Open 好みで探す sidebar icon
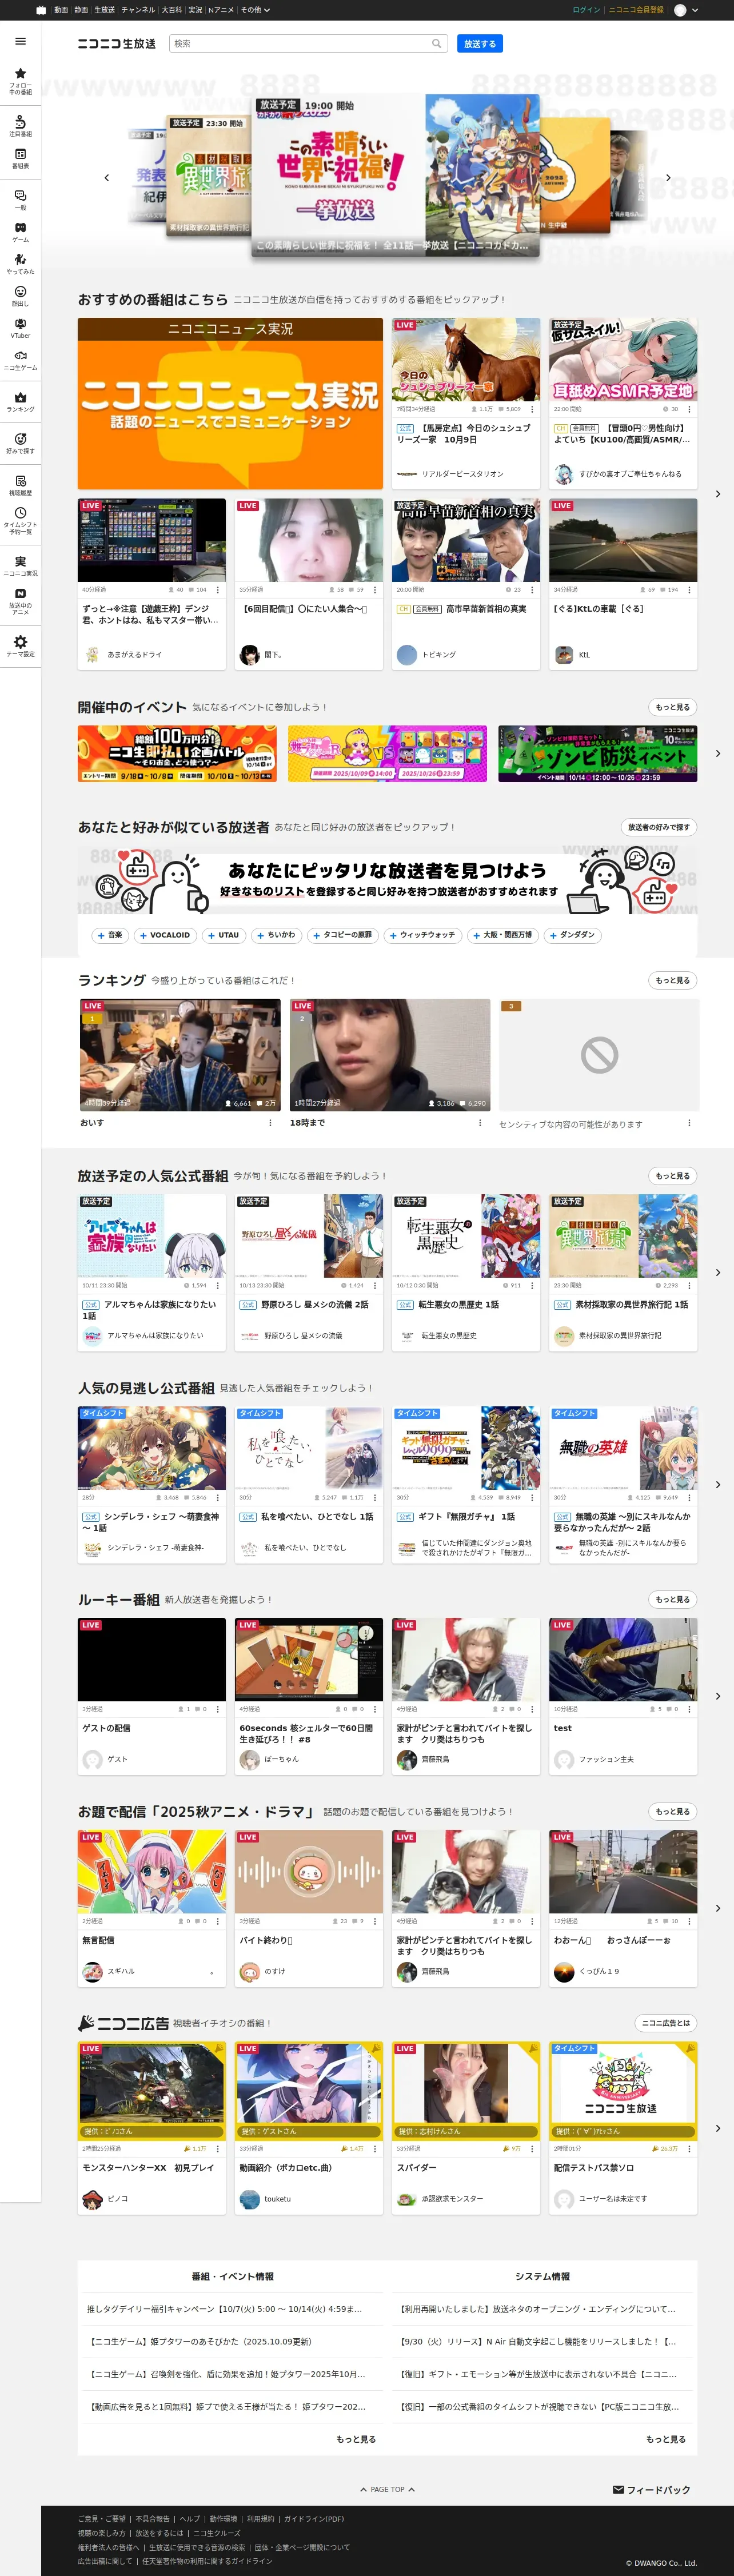The width and height of the screenshot is (734, 2576). click(x=20, y=443)
